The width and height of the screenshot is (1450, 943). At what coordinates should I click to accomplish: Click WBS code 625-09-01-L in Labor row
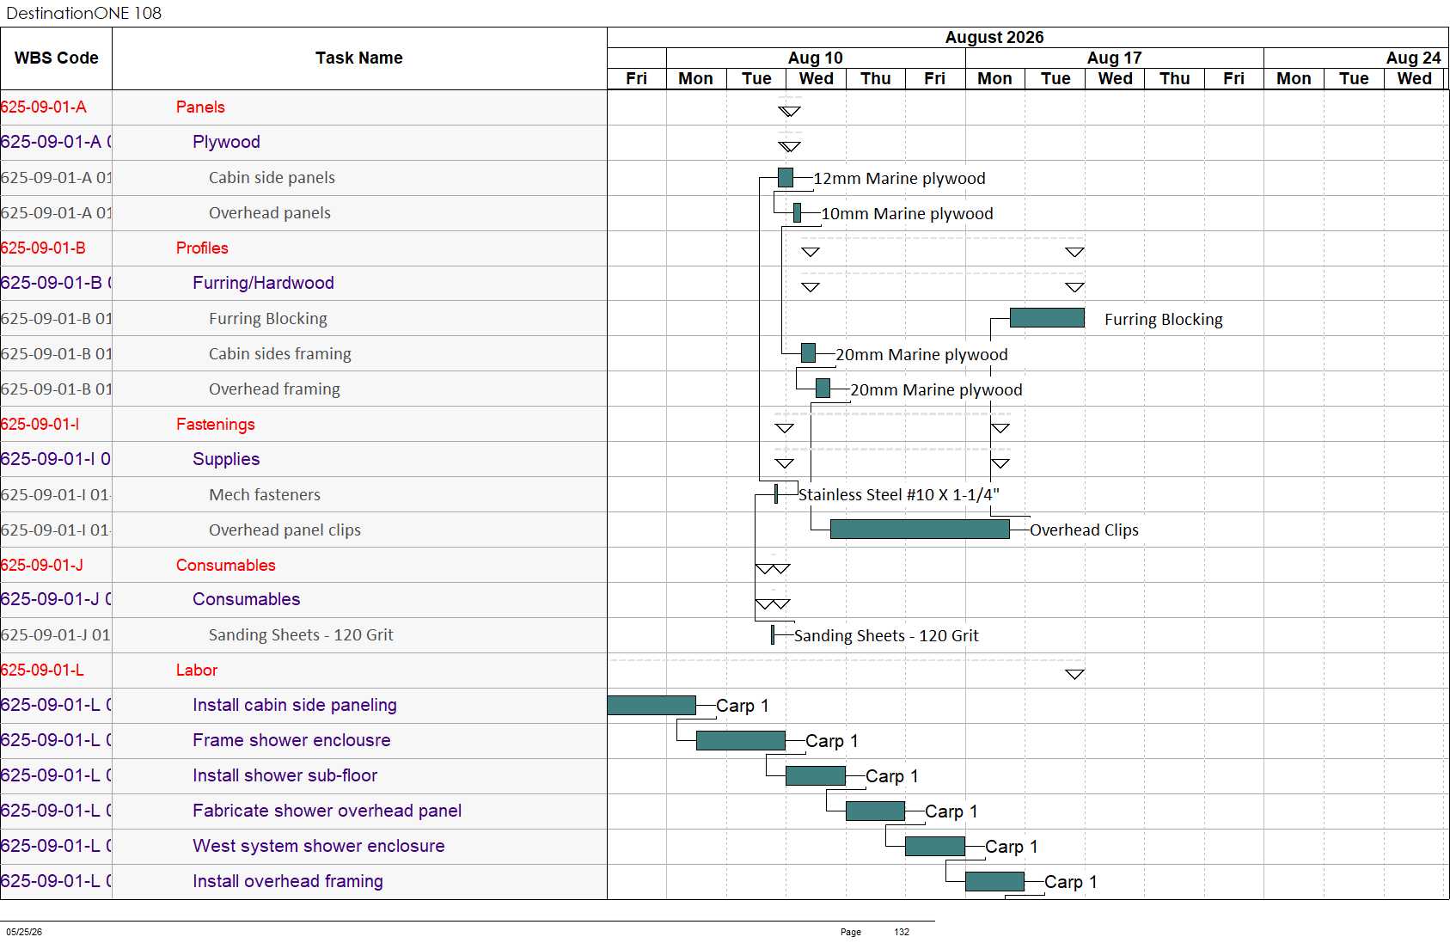tap(42, 671)
